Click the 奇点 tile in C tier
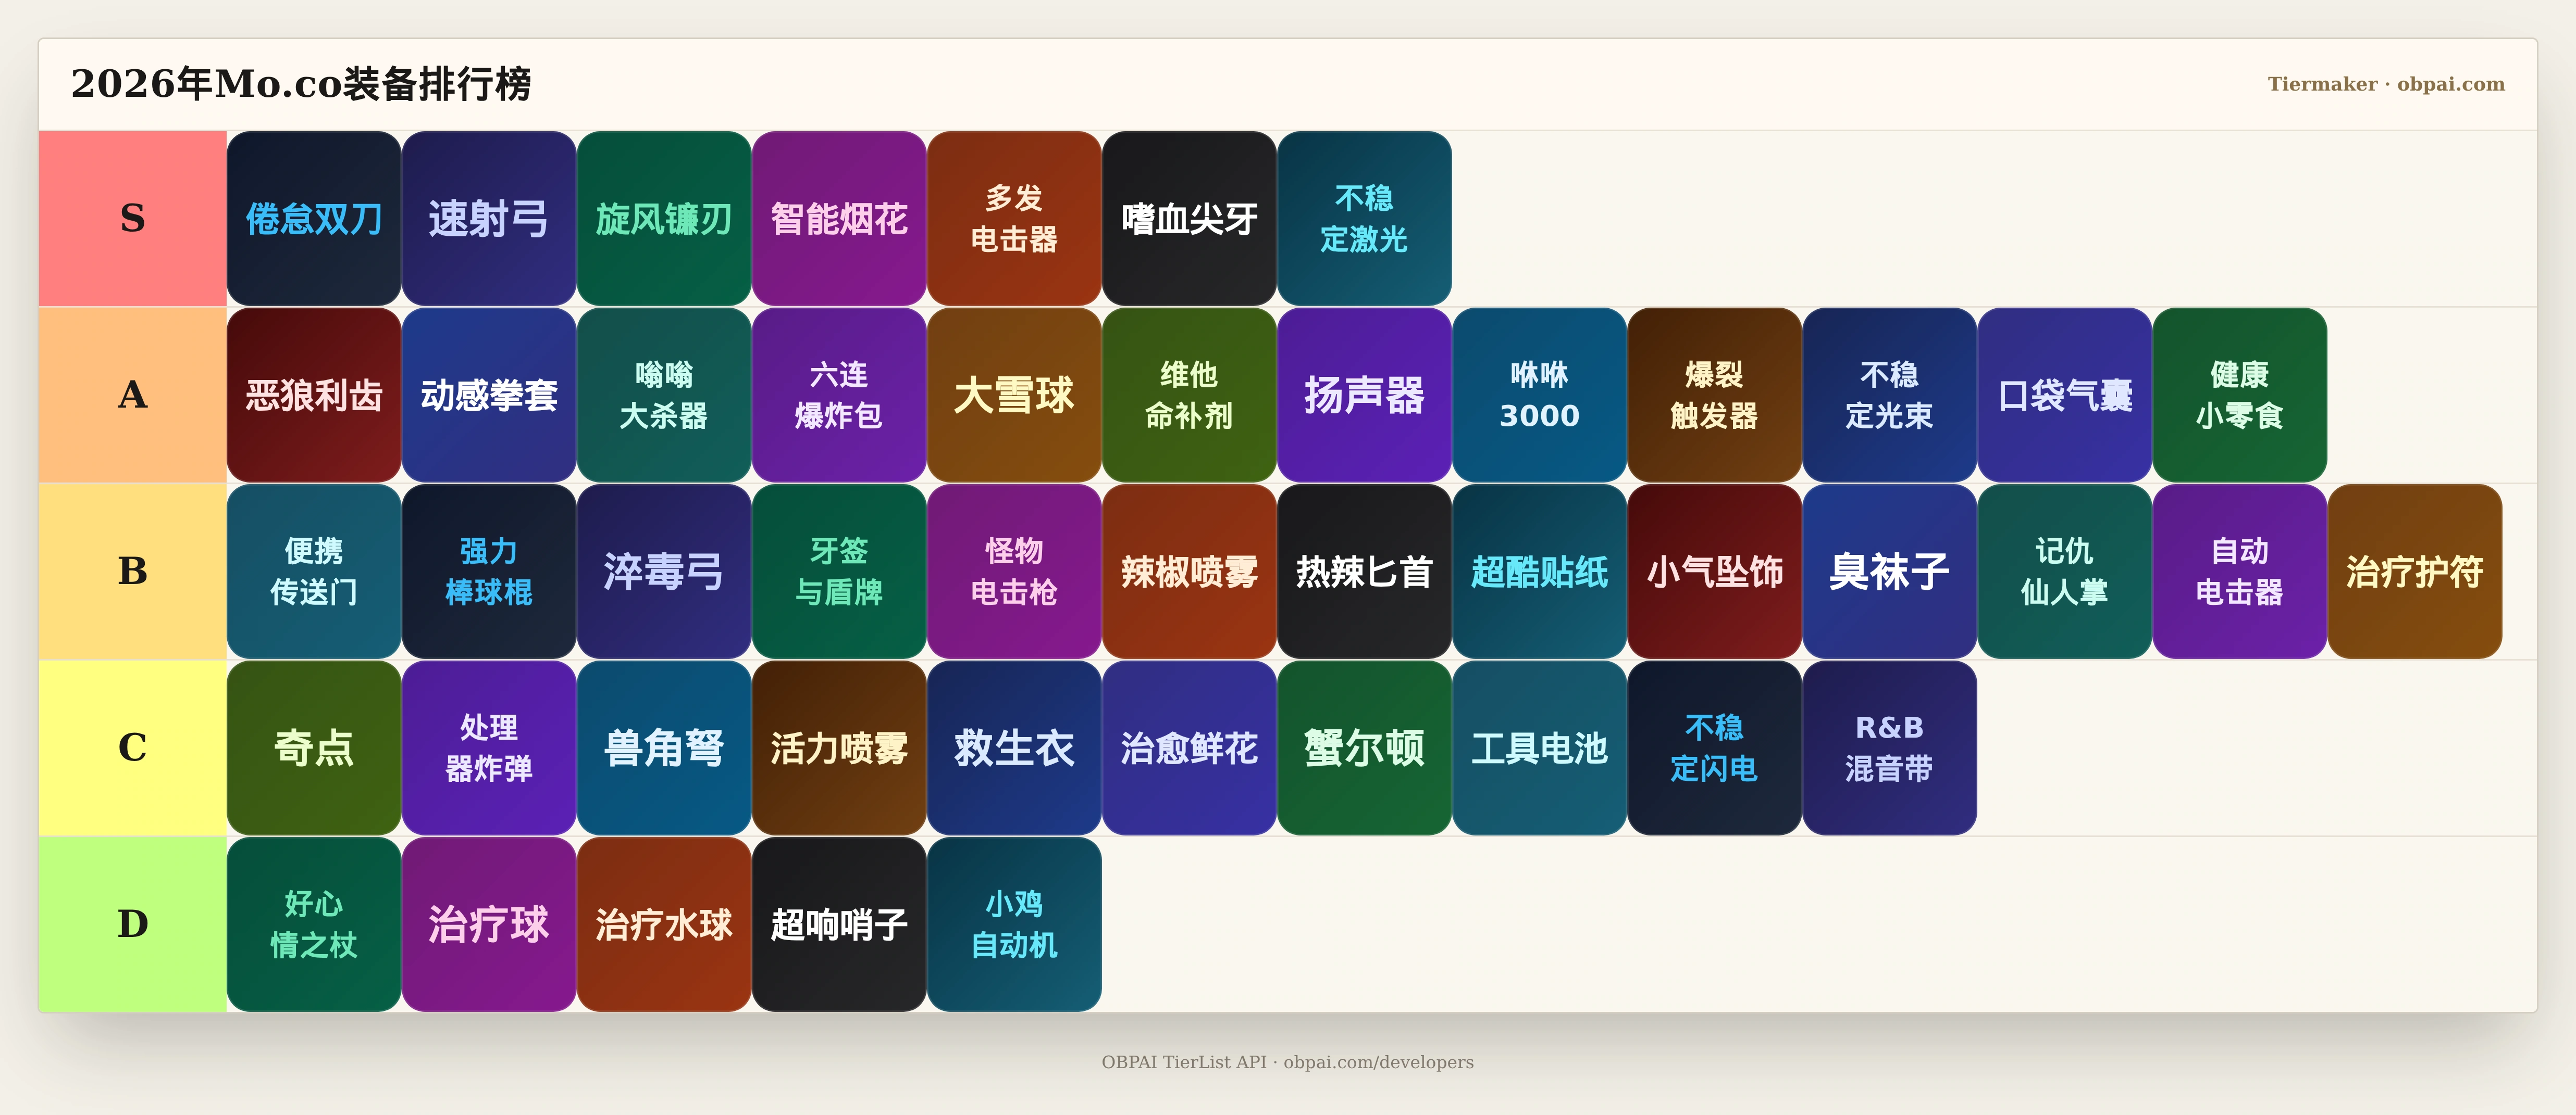Screen dimensions: 2576x1115 click(x=314, y=749)
